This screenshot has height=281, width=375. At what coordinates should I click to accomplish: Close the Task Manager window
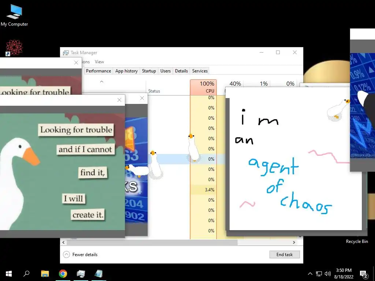coord(295,52)
